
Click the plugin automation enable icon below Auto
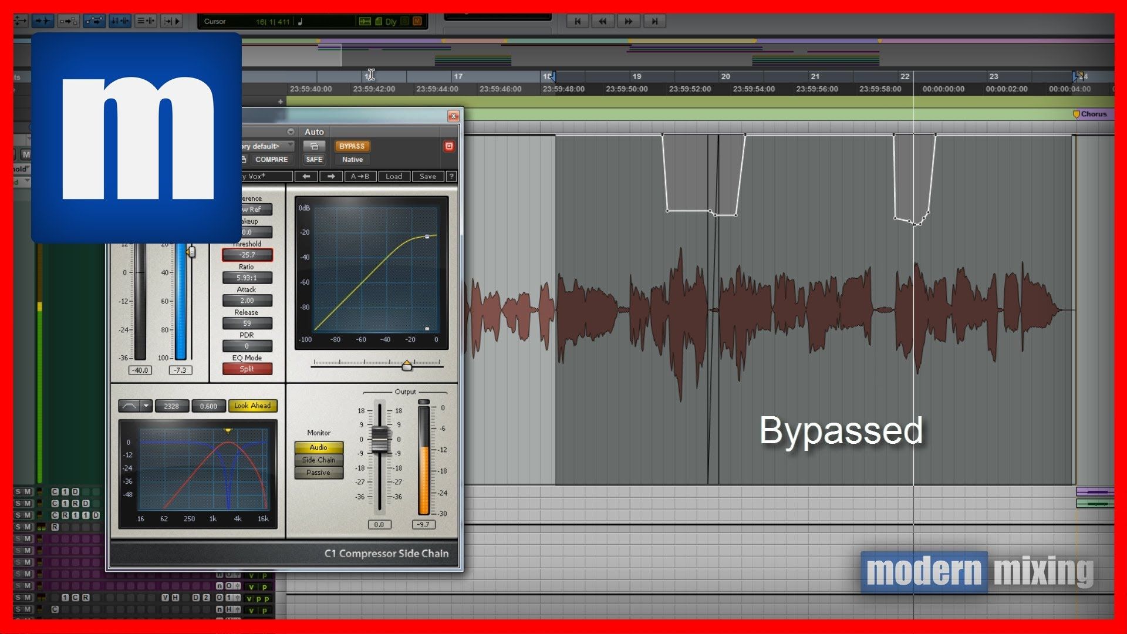click(x=314, y=146)
